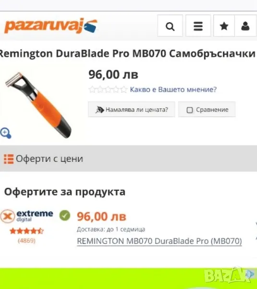This screenshot has height=289, width=257.
Task: Click the orange 96,00 лв offer price
Action: click(102, 216)
